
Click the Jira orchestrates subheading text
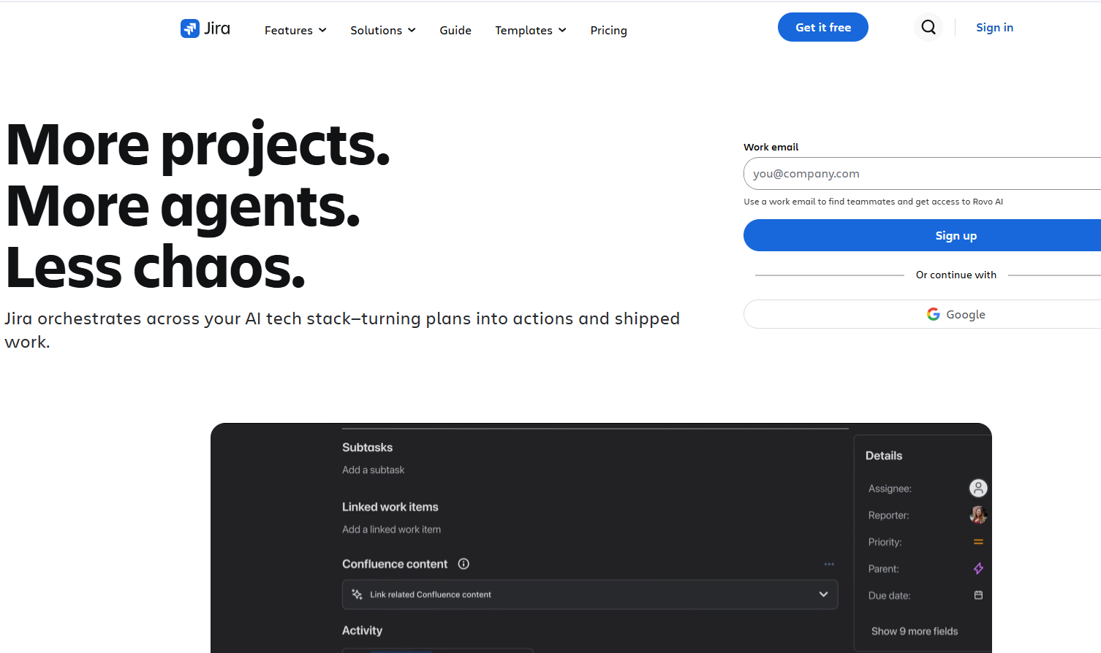342,330
